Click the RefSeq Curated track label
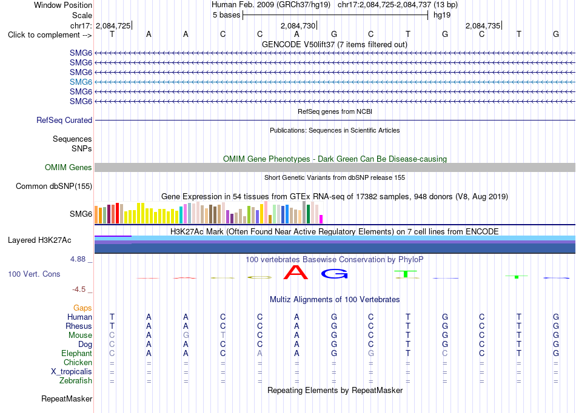This screenshot has height=413, width=576. coord(64,120)
